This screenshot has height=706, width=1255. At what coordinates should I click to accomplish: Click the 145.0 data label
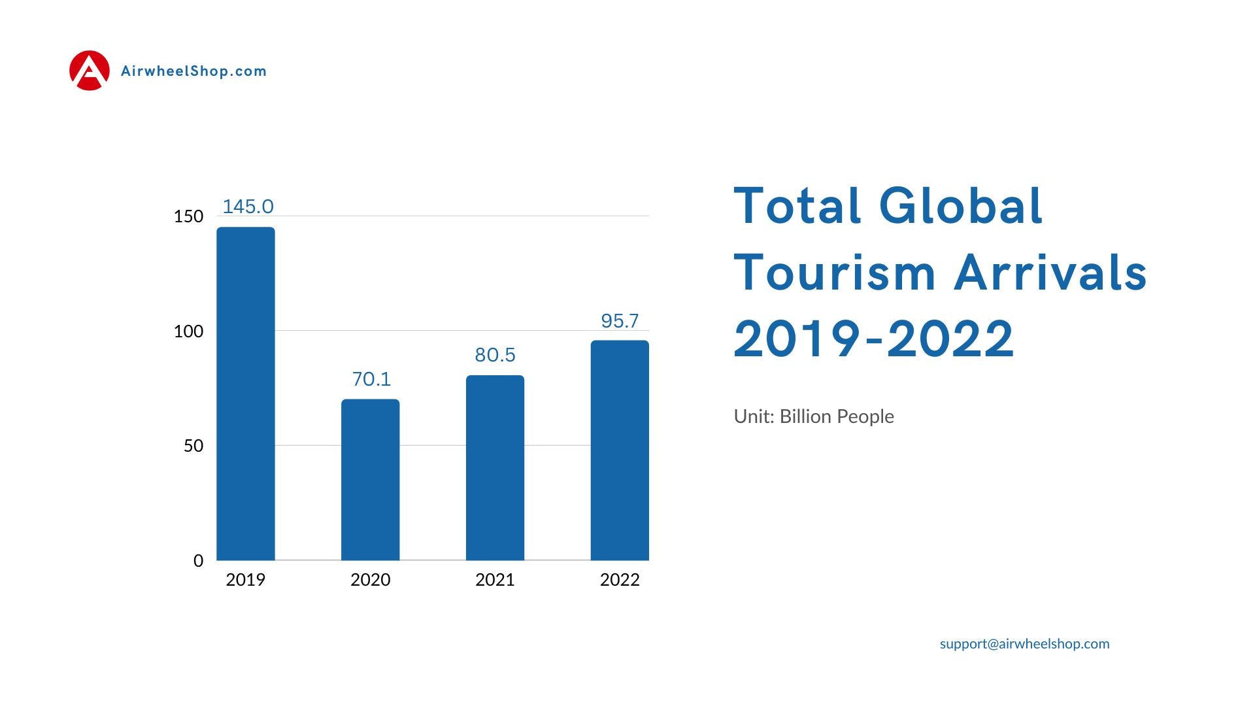tap(248, 207)
